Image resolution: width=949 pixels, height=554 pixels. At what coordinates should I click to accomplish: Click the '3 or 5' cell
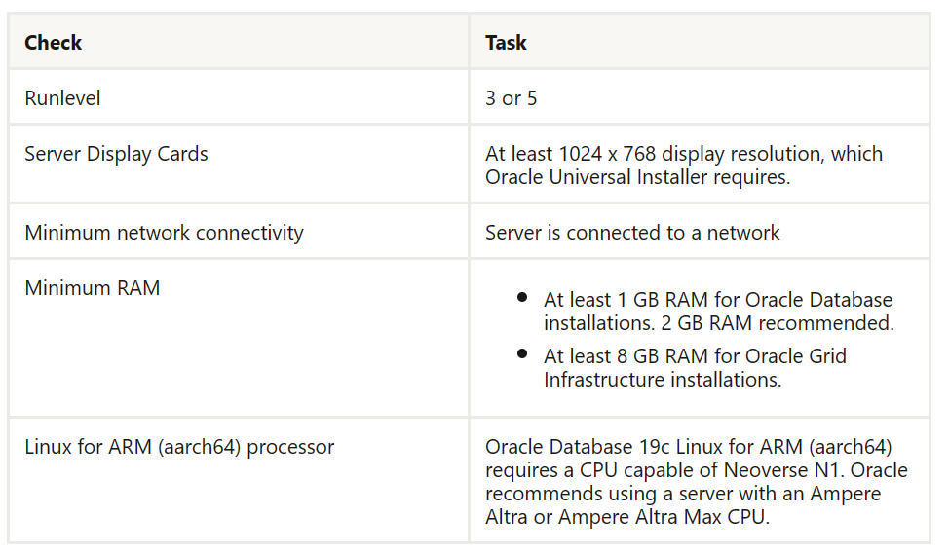pyautogui.click(x=511, y=98)
